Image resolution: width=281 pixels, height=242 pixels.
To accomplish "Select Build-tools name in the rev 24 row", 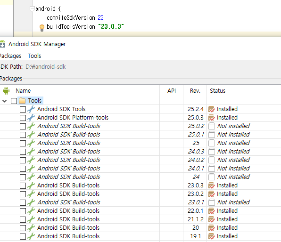I will (69, 177).
